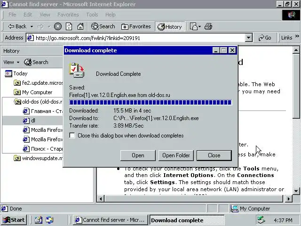Image resolution: width=301 pixels, height=226 pixels.
Task: Click Download complete taskbar button
Action: 187,220
